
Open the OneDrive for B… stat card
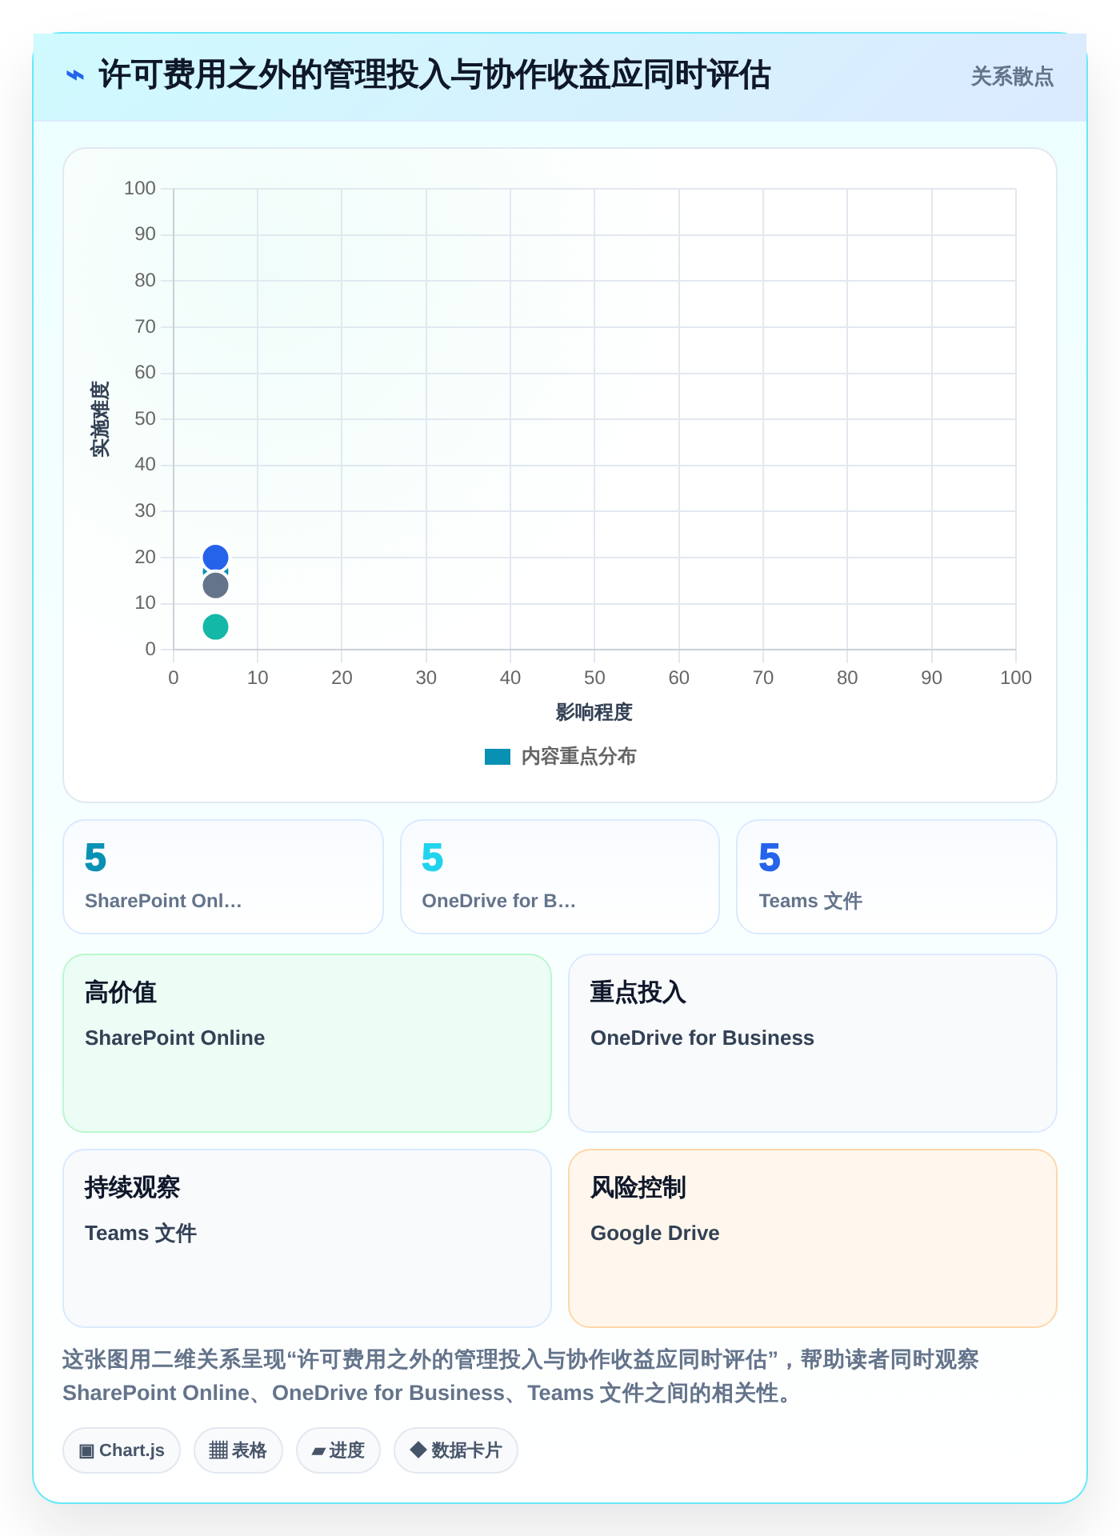click(x=560, y=877)
